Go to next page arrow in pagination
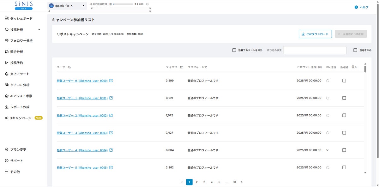The width and height of the screenshot is (379, 187). pyautogui.click(x=242, y=182)
